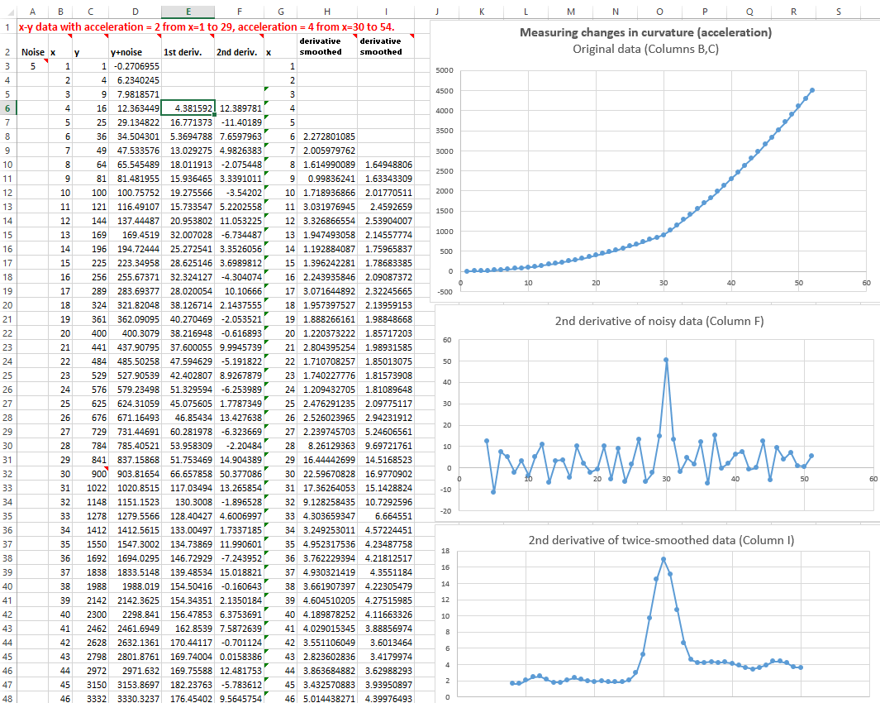Select row 48 header
Screen dimensions: 880x703
(x=7, y=698)
